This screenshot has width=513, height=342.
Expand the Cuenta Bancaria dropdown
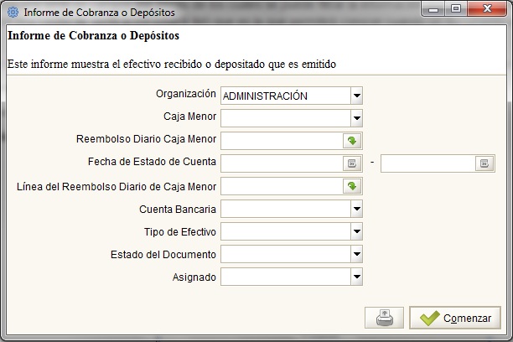pyautogui.click(x=356, y=209)
